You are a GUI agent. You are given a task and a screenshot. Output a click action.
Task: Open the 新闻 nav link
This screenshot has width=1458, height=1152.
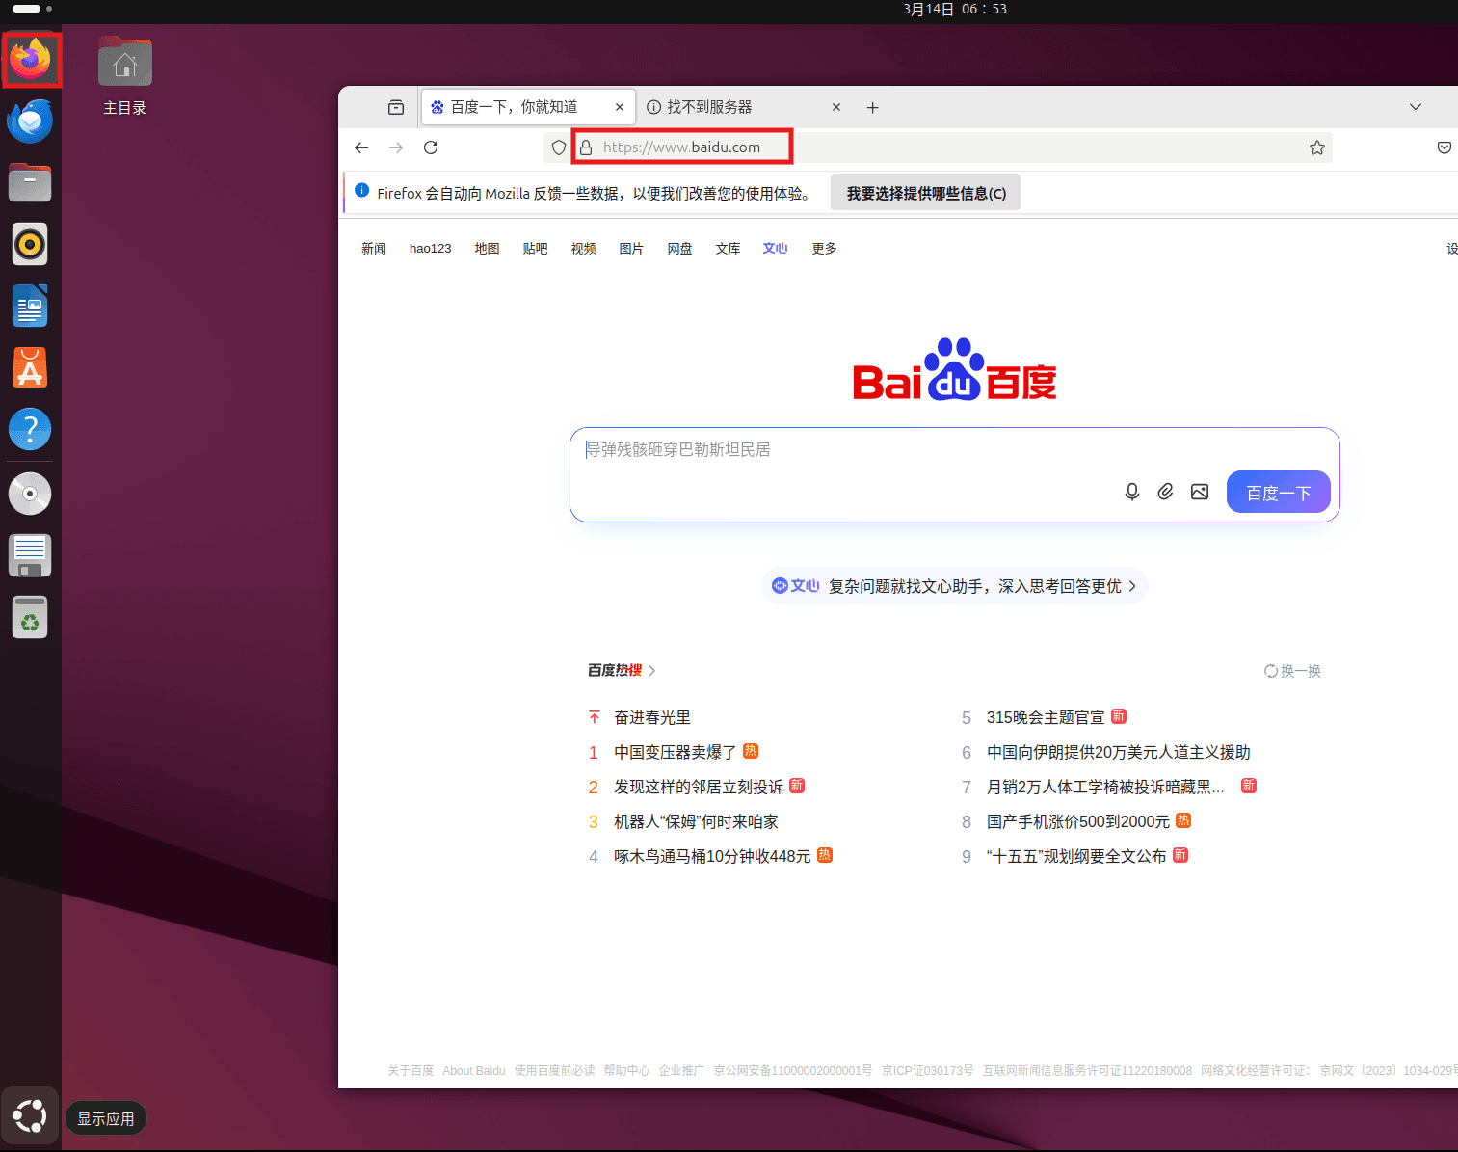point(374,249)
